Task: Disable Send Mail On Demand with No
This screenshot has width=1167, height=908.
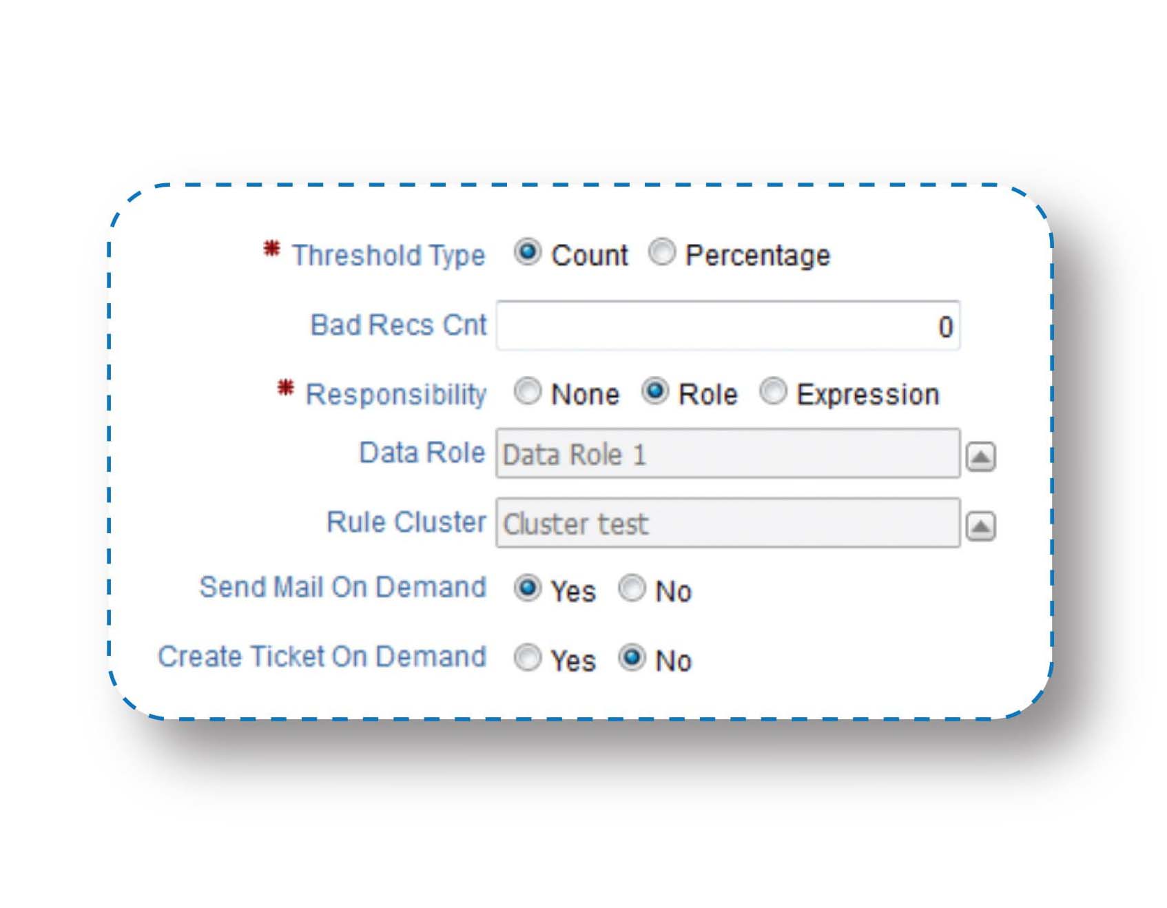Action: (632, 588)
